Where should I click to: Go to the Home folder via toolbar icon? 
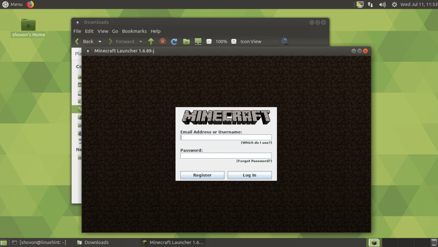pyautogui.click(x=186, y=41)
